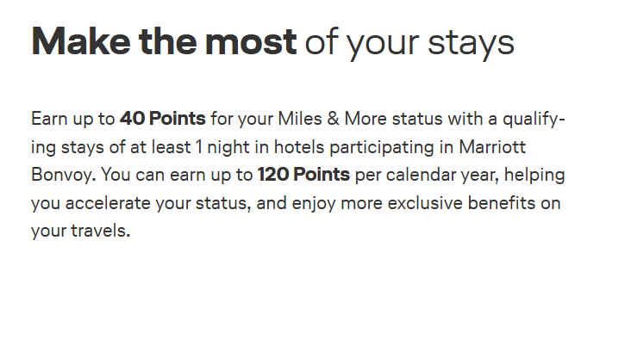Viewport: 631px width, 358px height.
Task: Click the word 'Marriott' in the paragraph
Action: click(492, 146)
